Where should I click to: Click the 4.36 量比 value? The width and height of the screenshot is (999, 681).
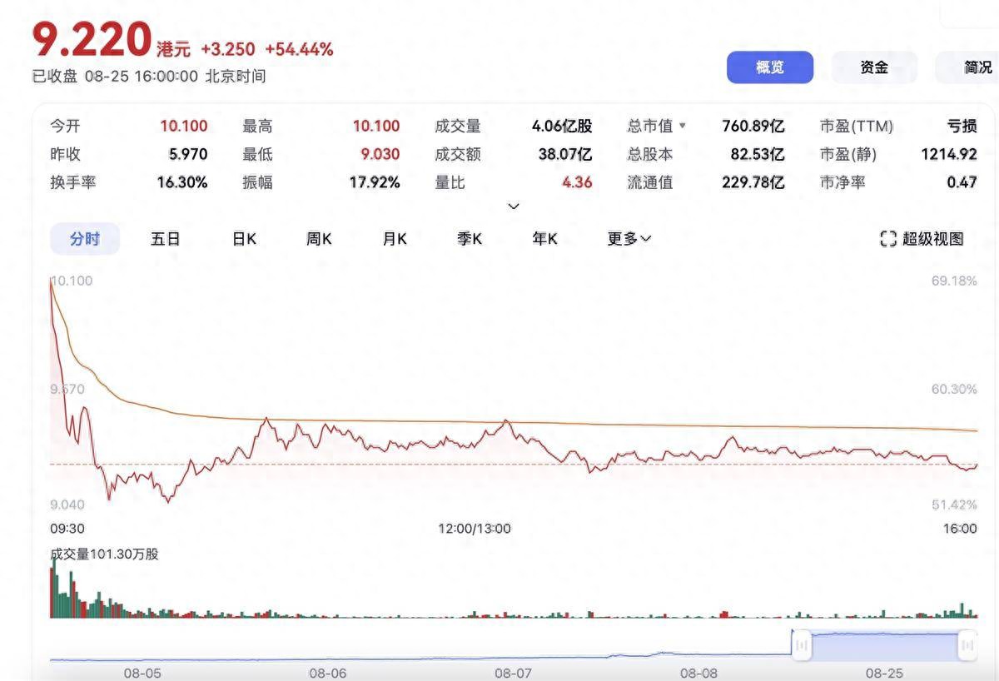(577, 181)
